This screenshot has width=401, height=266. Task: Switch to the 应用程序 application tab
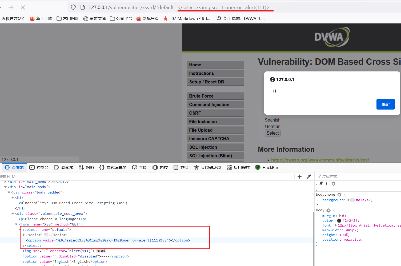point(238,167)
